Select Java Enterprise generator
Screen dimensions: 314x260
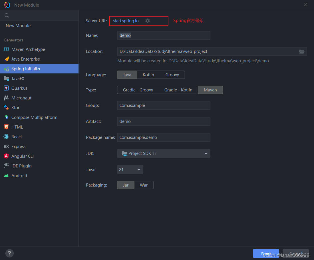(x=39, y=59)
